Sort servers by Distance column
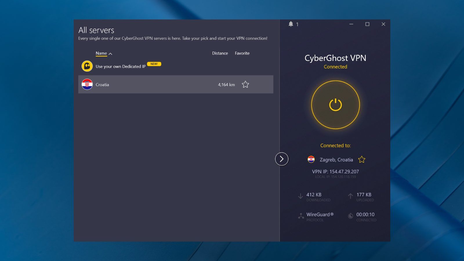464x261 pixels. tap(220, 53)
